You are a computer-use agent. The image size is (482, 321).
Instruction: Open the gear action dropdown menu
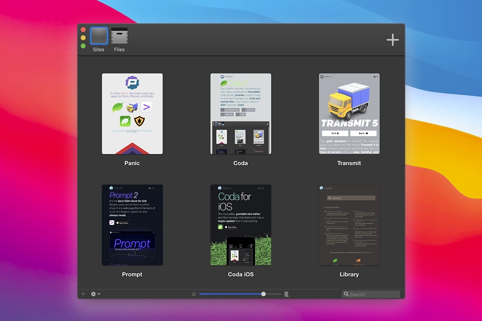click(x=95, y=294)
